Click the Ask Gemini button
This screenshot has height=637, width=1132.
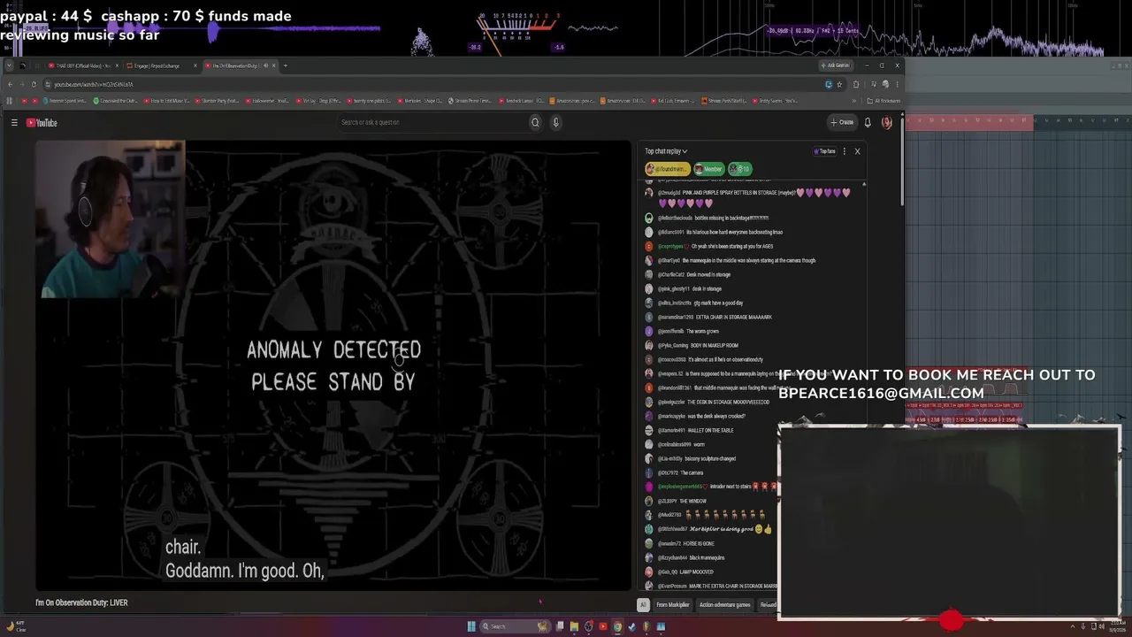835,65
